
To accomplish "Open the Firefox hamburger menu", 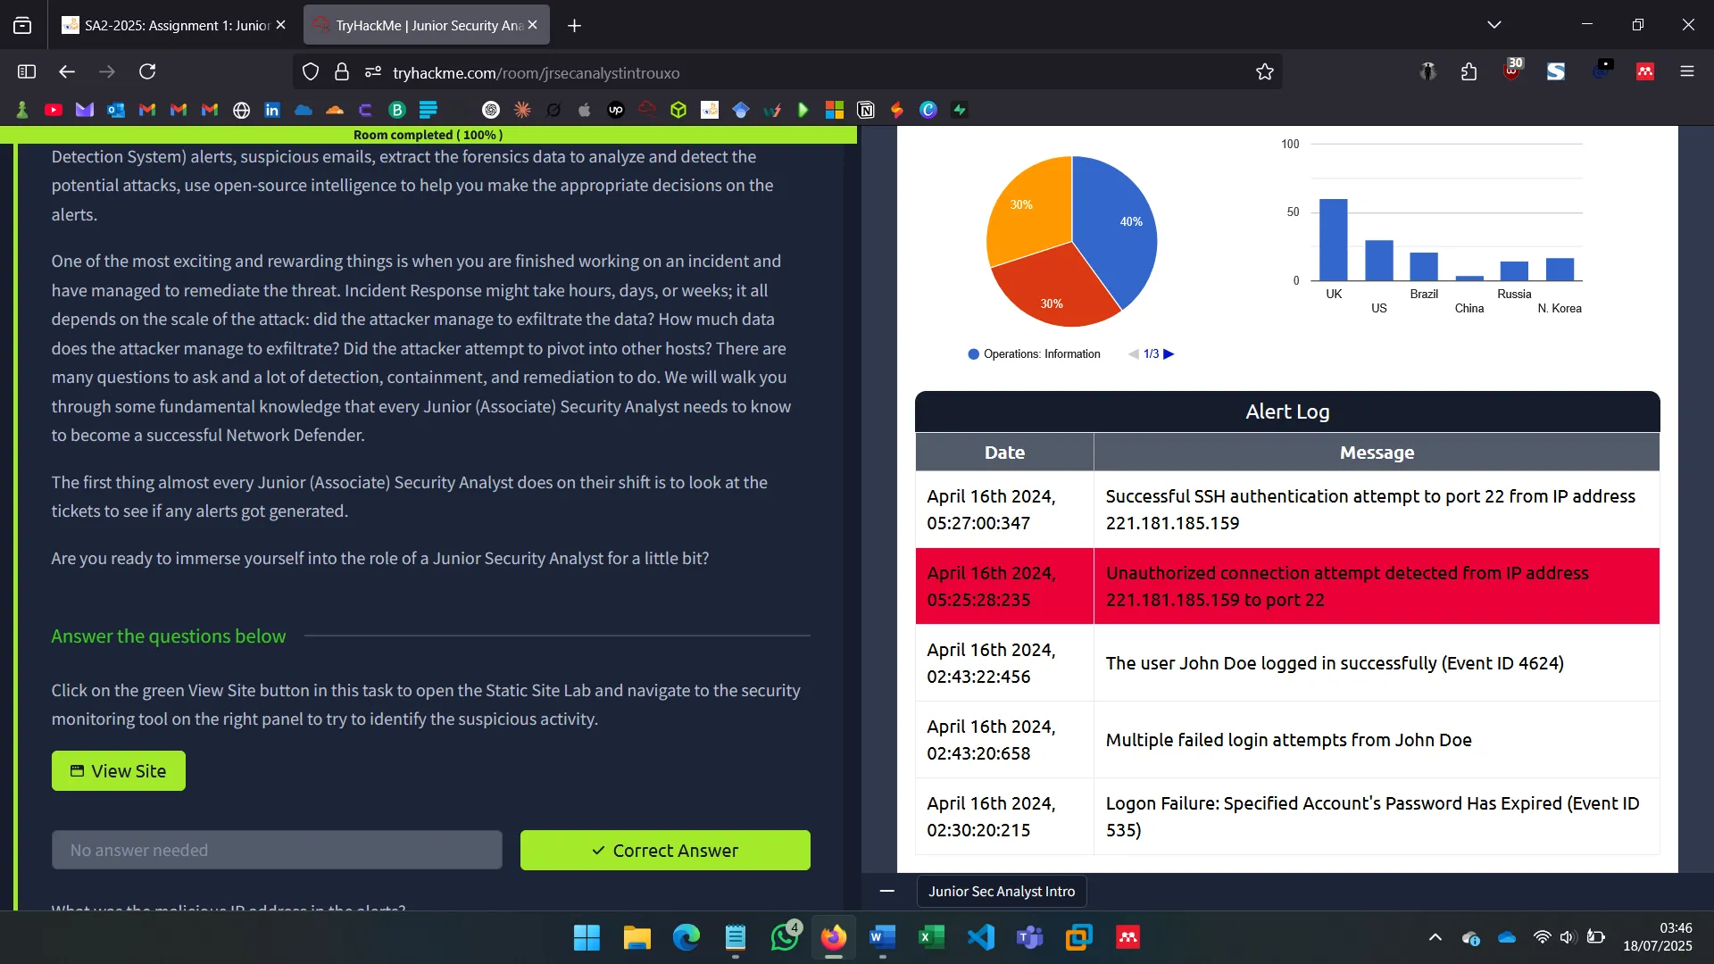I will click(x=1688, y=71).
